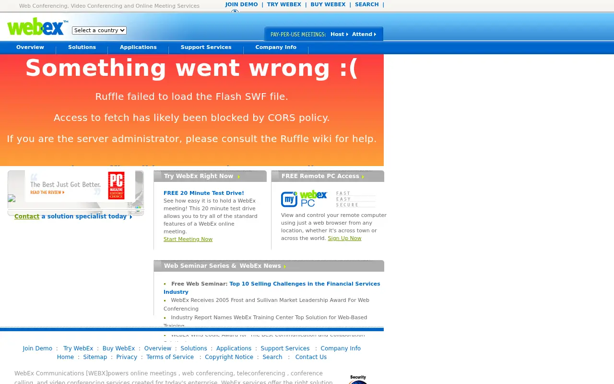614x384 pixels.
Task: Click the JOIN DEMO link in the header
Action: click(x=242, y=4)
